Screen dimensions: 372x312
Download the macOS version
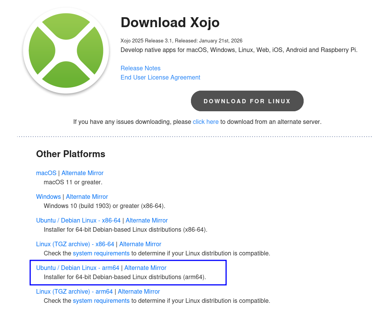click(x=46, y=173)
